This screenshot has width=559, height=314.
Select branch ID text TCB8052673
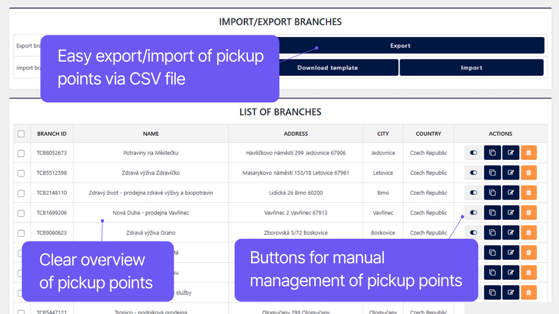point(52,153)
